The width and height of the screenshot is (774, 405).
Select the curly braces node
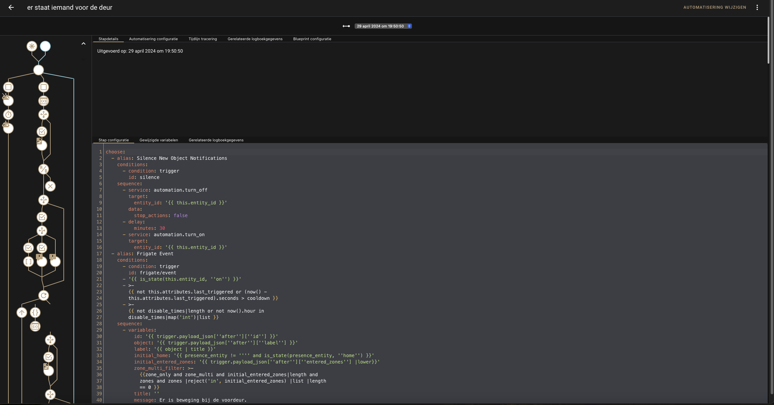click(35, 313)
